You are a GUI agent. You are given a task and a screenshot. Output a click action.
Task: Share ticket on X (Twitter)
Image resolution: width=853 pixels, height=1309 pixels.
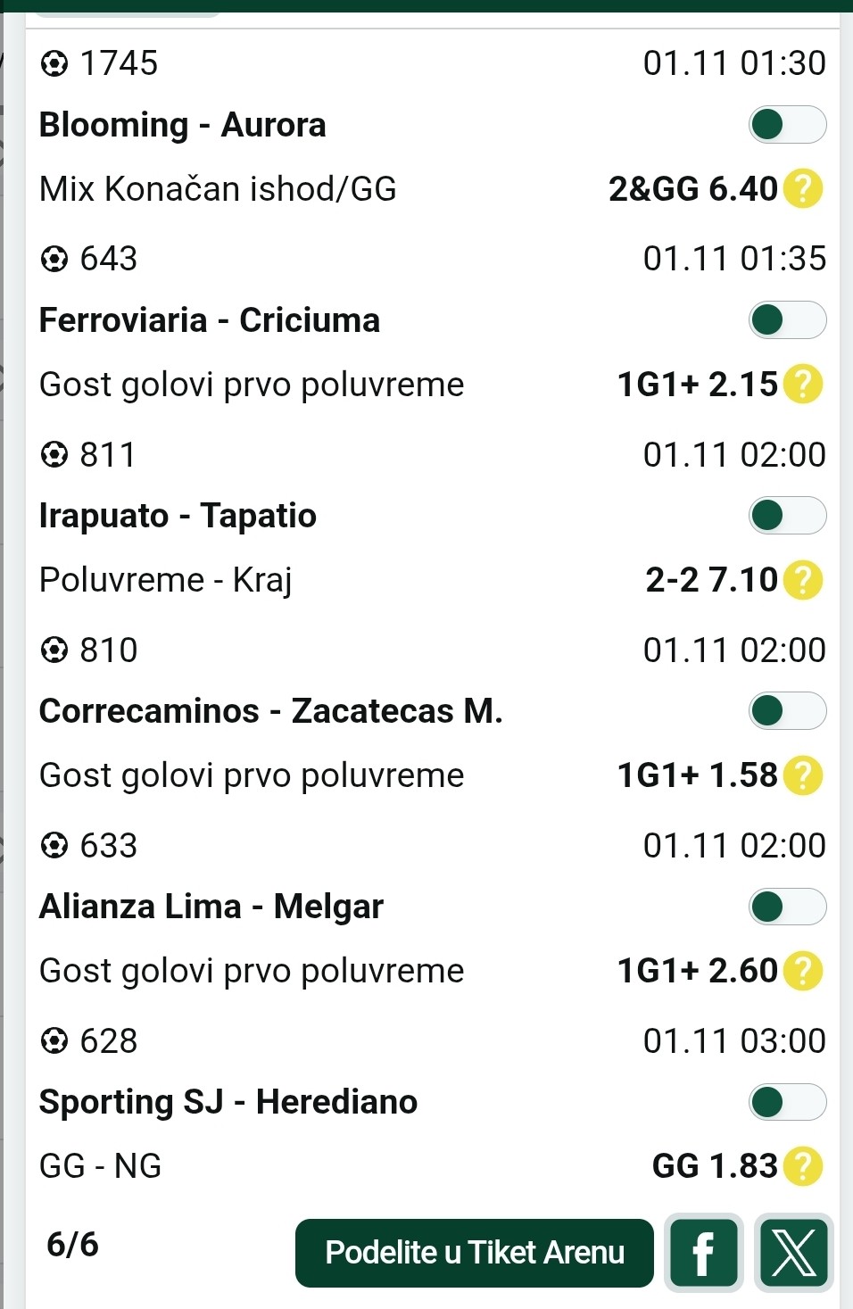click(x=793, y=1253)
